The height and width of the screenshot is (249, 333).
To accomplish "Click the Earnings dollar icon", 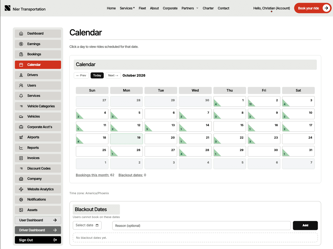I will (x=21, y=44).
